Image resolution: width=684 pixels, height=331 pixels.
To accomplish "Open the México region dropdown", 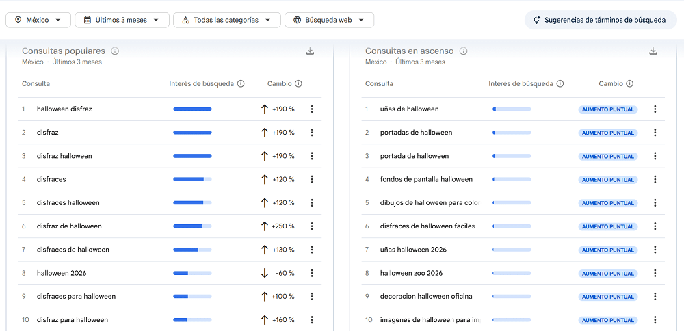I will (x=38, y=20).
